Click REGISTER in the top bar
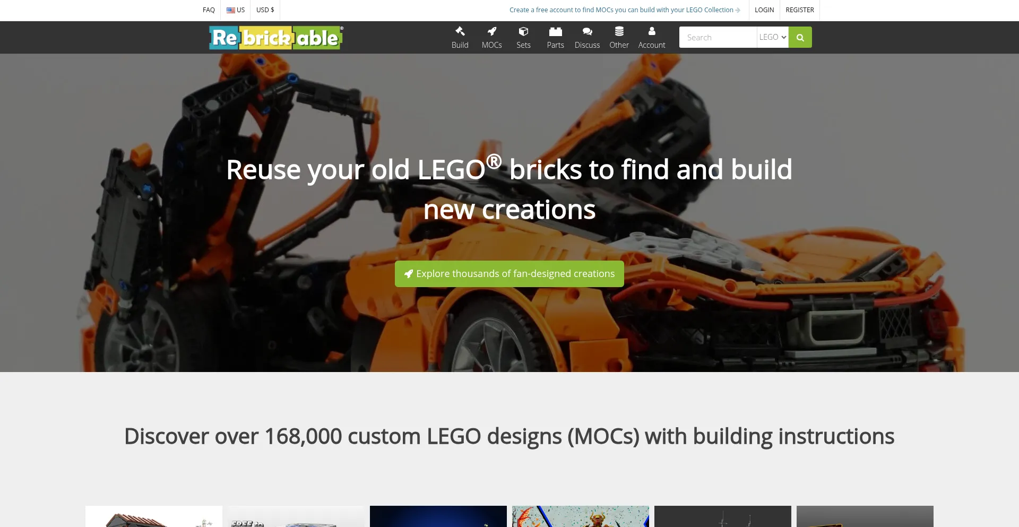 [x=800, y=10]
